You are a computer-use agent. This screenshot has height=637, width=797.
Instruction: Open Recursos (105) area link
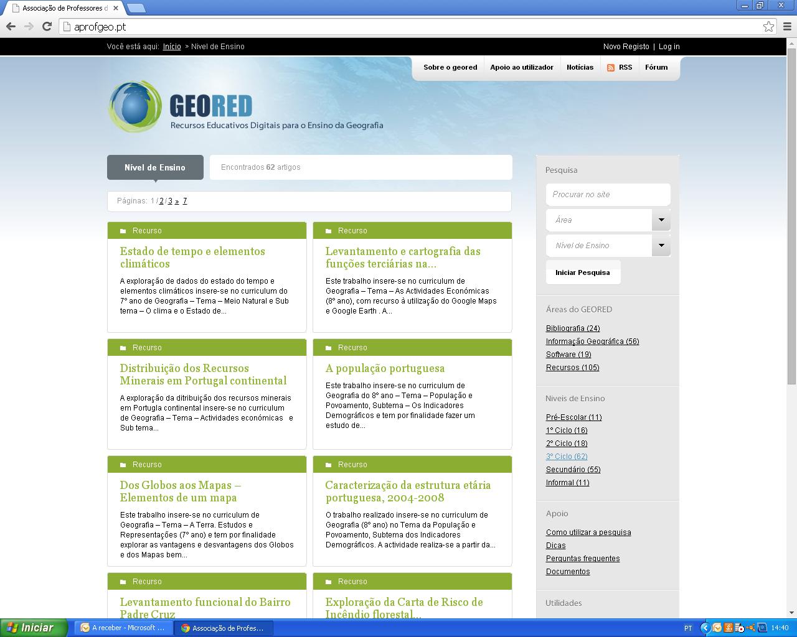coord(572,368)
